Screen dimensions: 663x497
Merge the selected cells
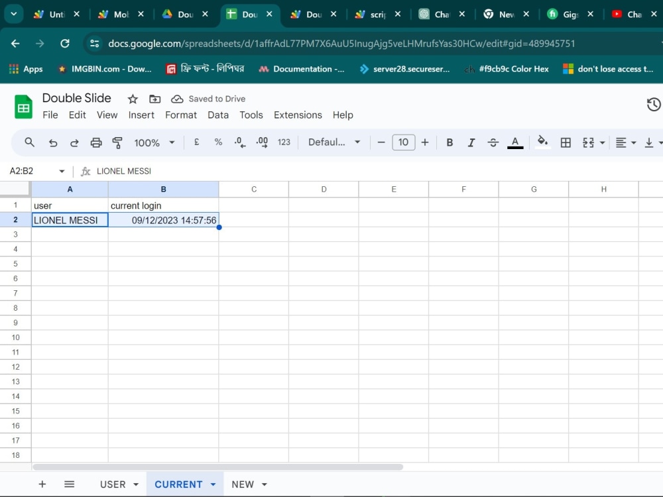(588, 143)
